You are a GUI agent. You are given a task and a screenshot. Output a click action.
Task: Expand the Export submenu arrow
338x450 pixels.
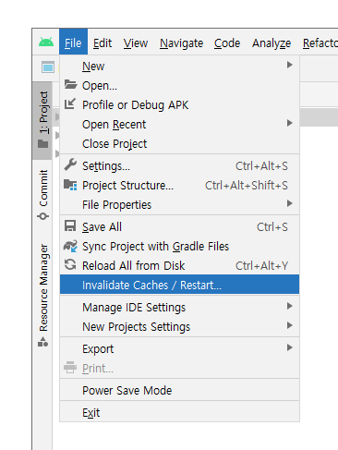click(289, 347)
